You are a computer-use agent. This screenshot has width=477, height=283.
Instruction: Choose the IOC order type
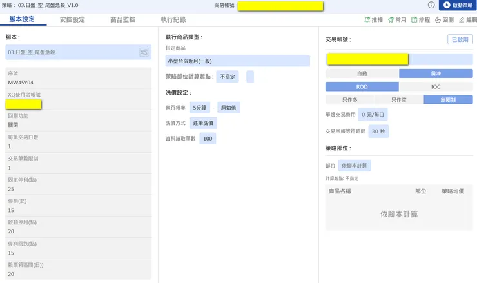point(436,87)
